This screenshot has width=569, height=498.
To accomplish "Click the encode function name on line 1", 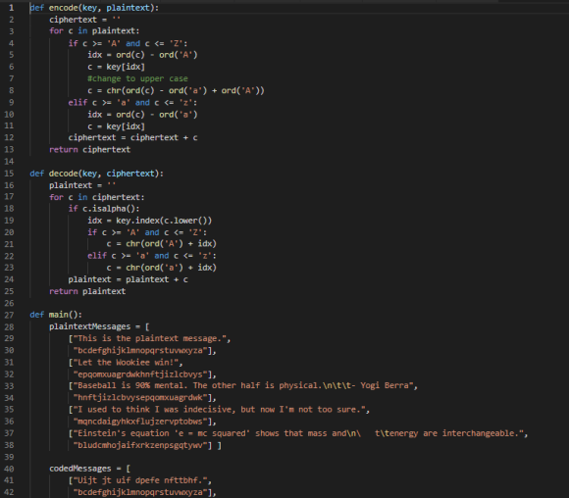I will (64, 8).
